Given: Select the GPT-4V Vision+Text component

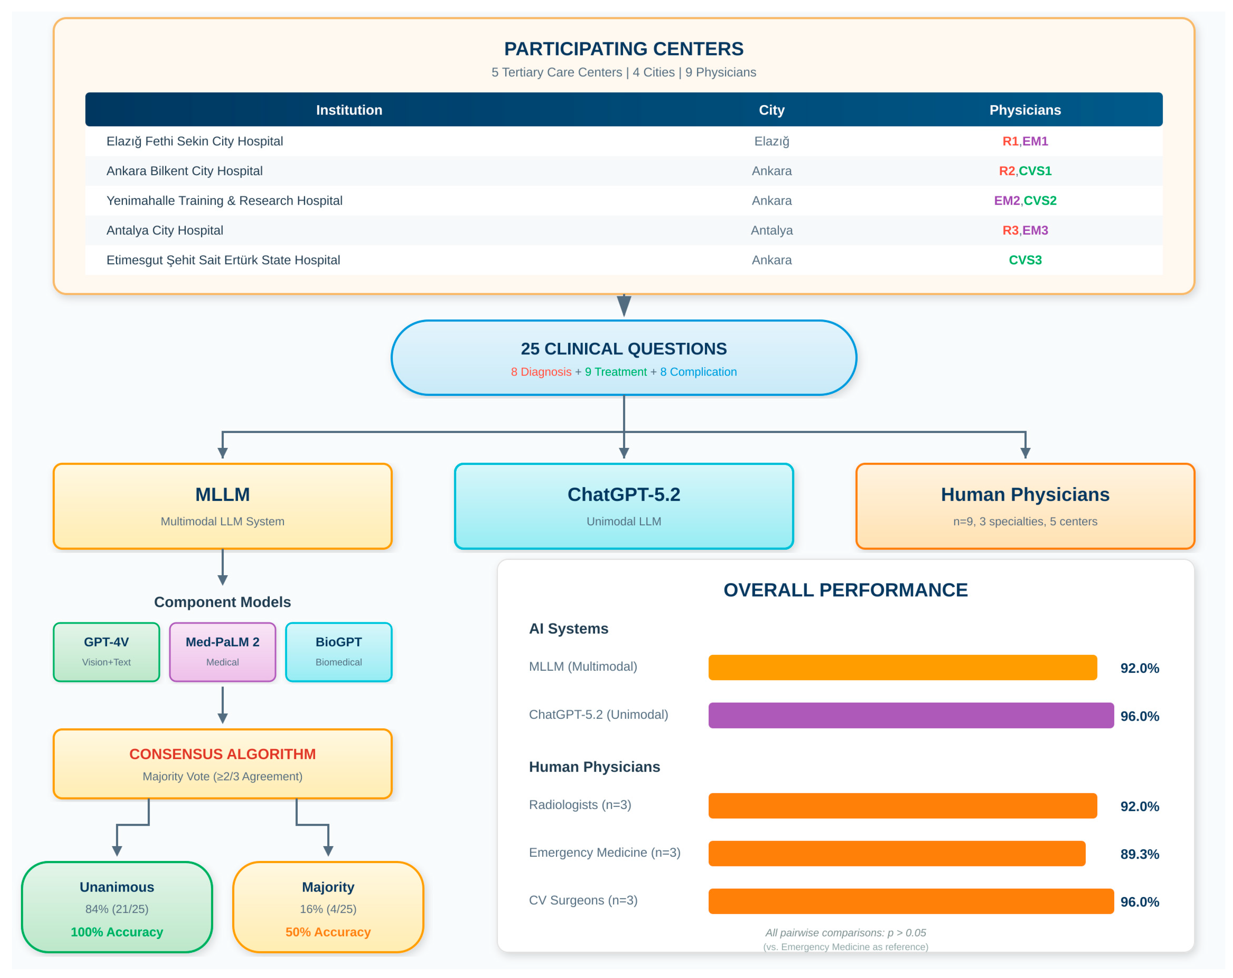Looking at the screenshot, I should 106,651.
